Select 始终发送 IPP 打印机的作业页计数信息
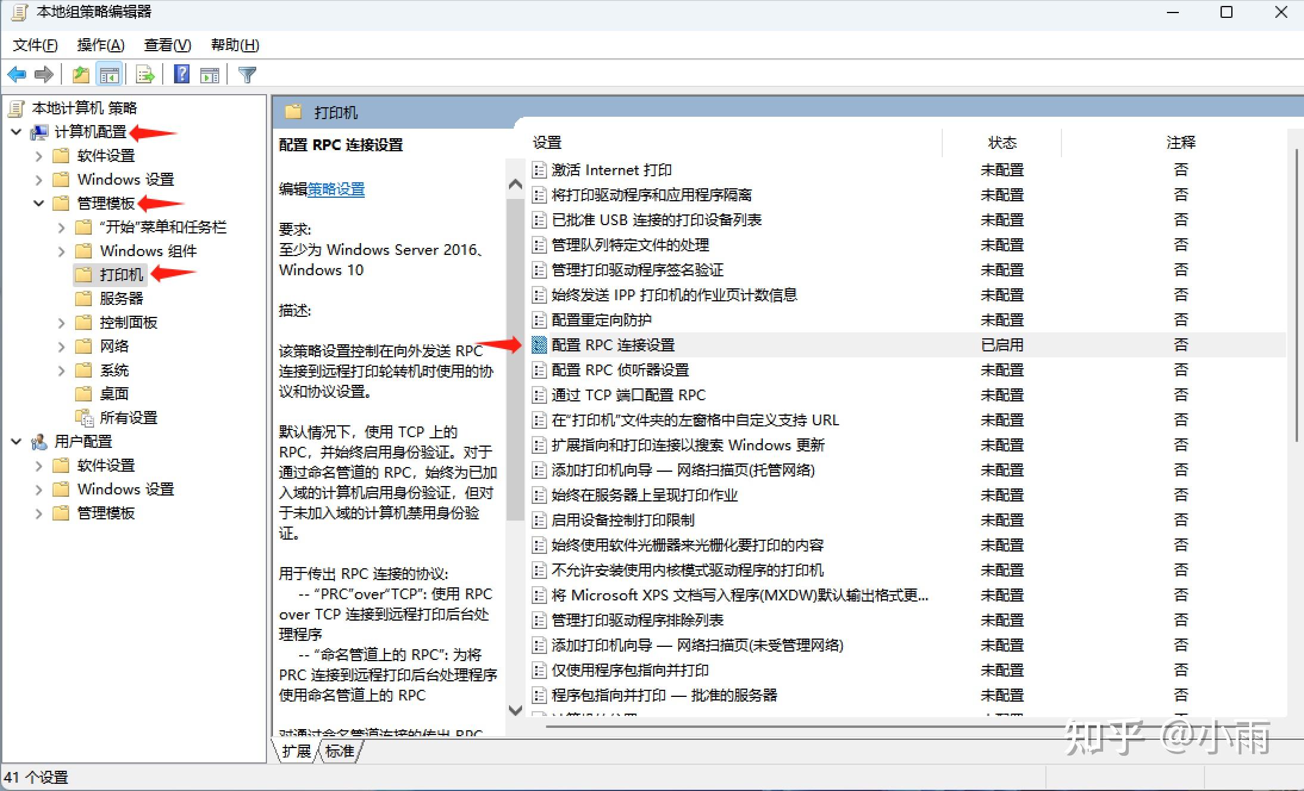This screenshot has width=1304, height=791. (x=674, y=295)
